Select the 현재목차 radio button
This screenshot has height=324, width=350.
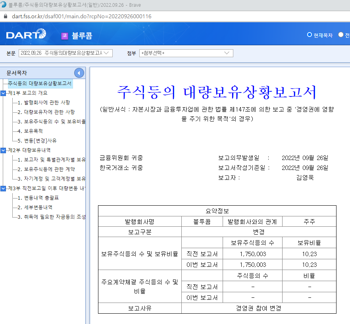310,35
